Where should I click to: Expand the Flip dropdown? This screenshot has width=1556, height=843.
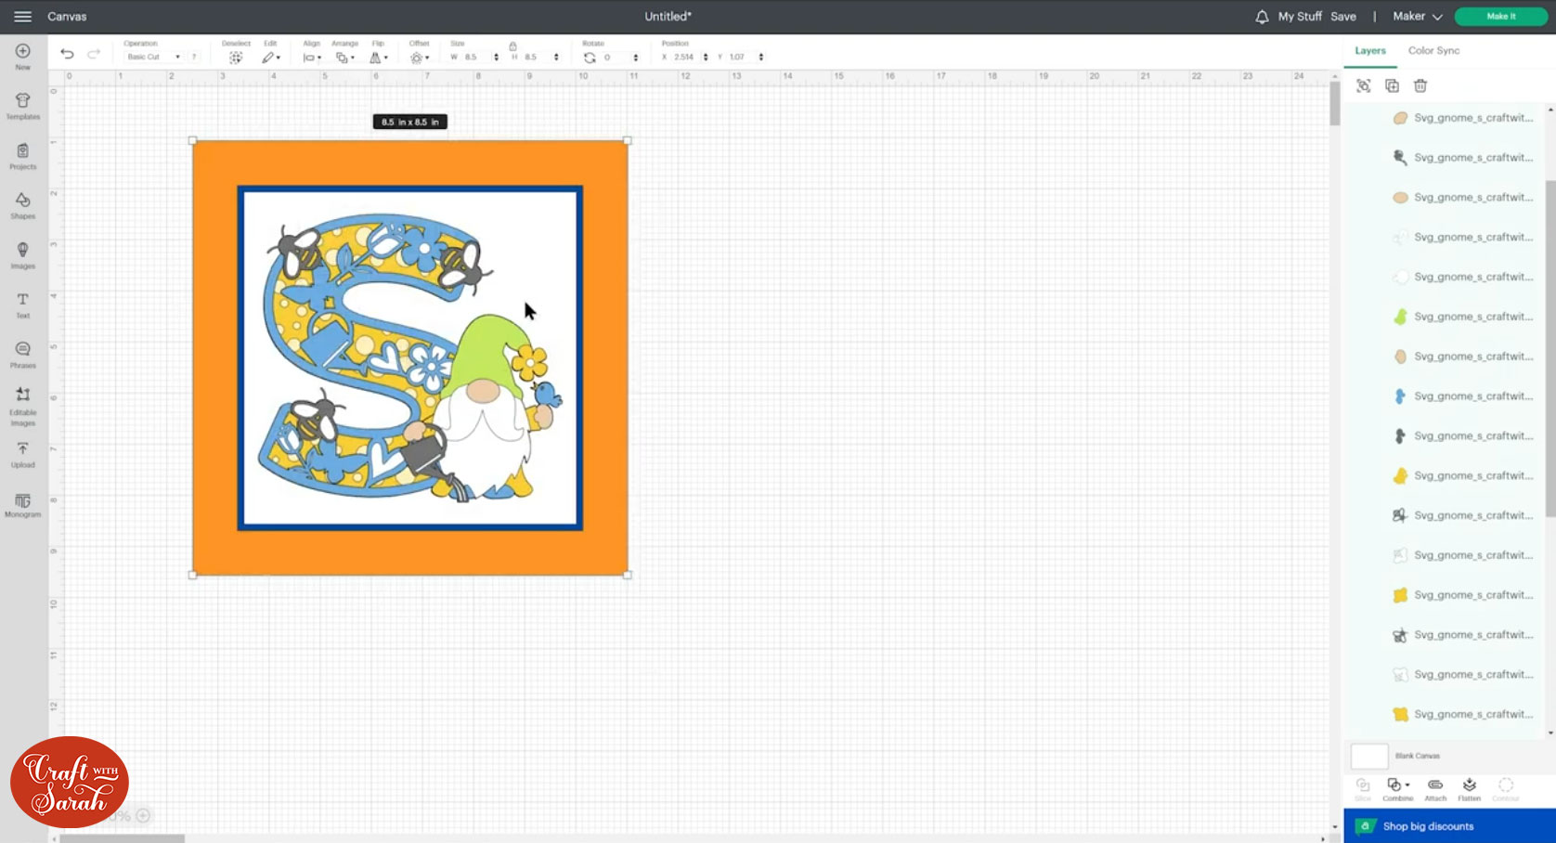[x=379, y=58]
